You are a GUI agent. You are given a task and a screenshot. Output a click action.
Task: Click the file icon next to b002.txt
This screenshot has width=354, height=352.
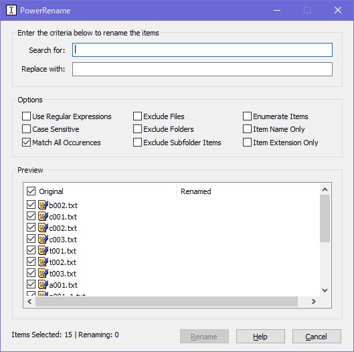point(43,205)
